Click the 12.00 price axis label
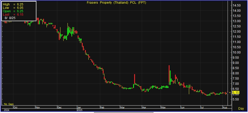This screenshot has height=113, width=248. [236, 32]
